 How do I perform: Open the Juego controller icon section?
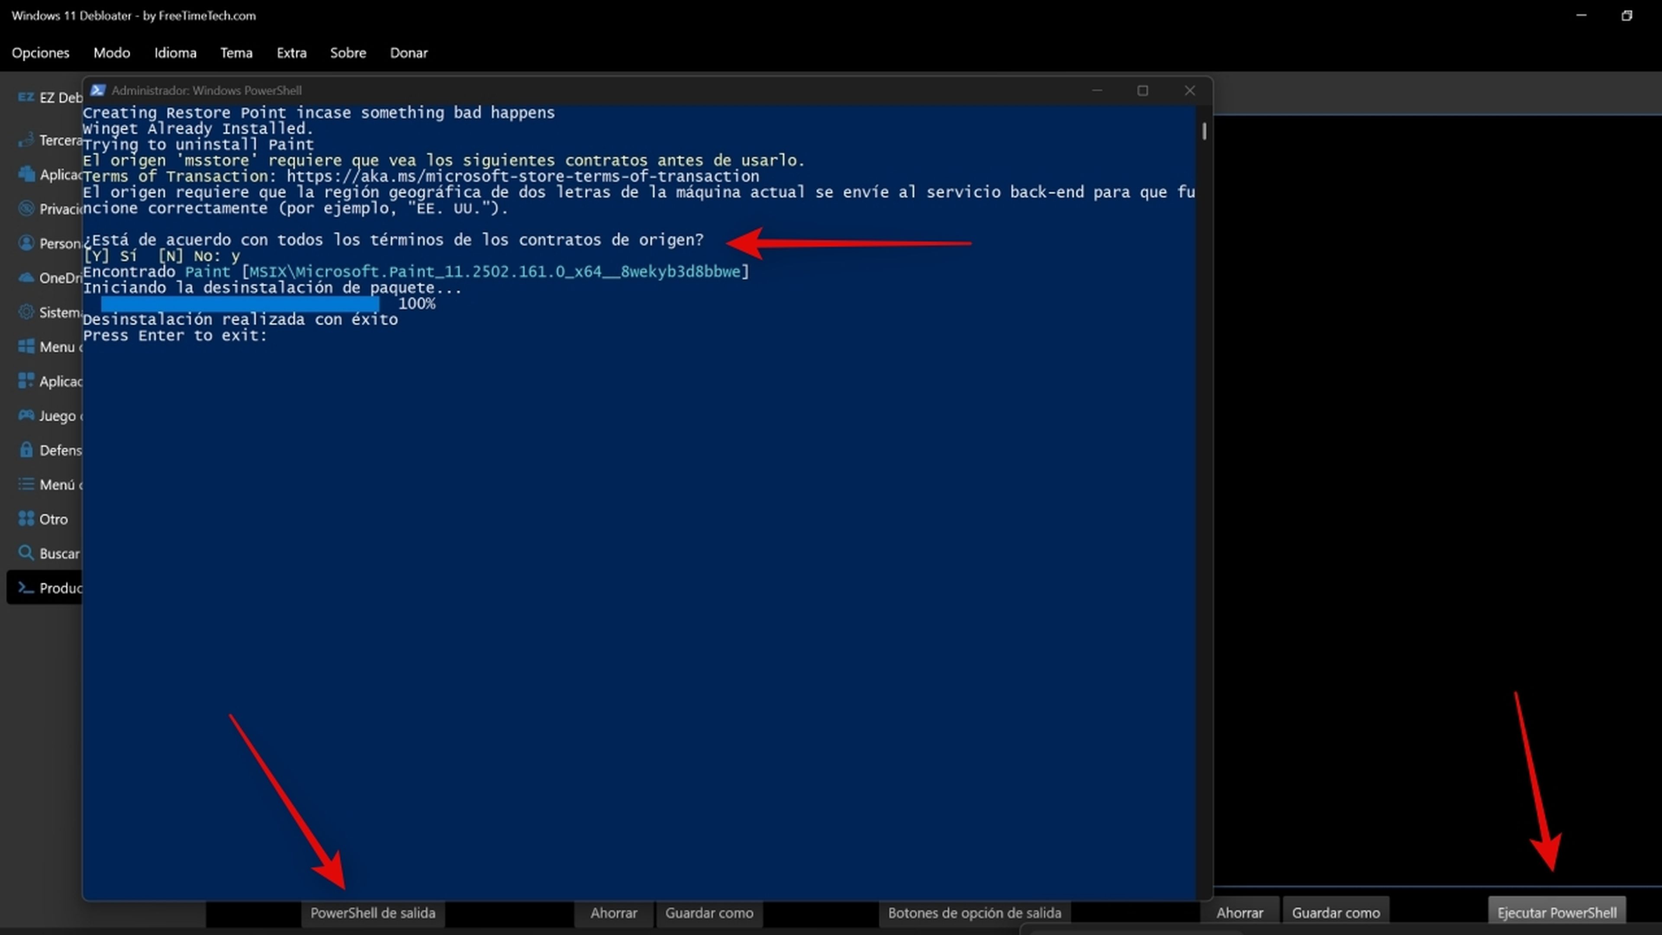click(x=26, y=416)
